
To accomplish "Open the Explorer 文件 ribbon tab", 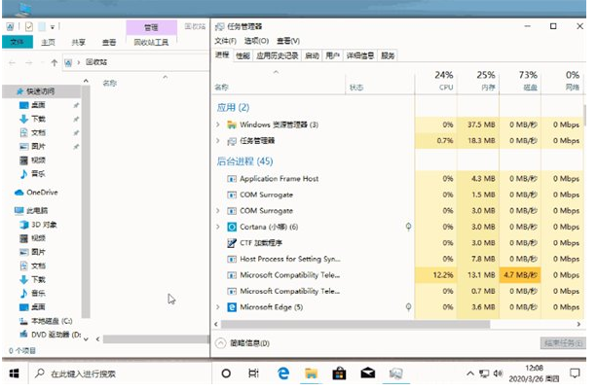I will coord(18,42).
